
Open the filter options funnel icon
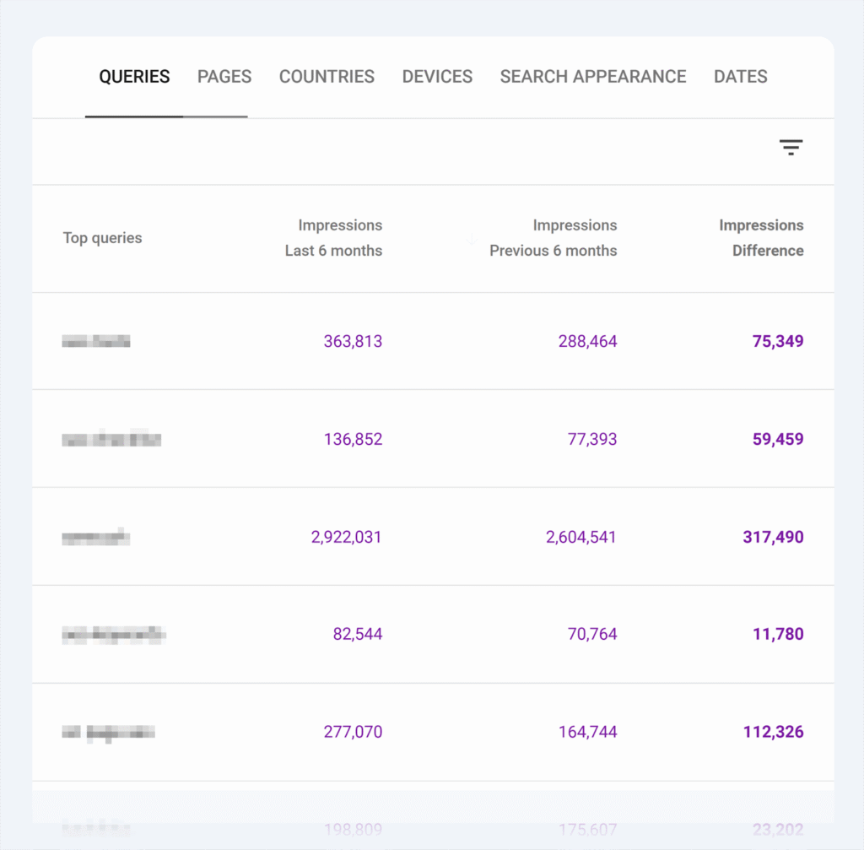(x=791, y=147)
